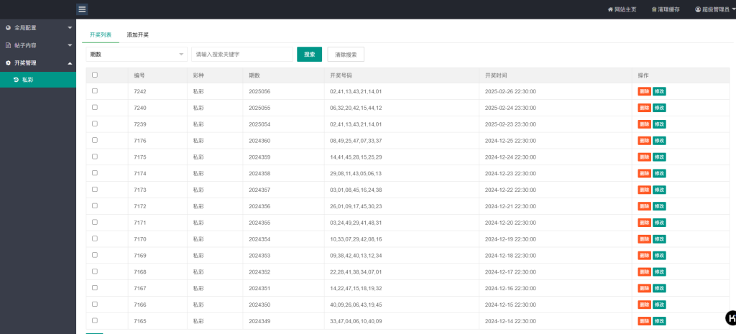The width and height of the screenshot is (736, 334).
Task: Check the checkbox for row 7242
Action: pos(95,91)
